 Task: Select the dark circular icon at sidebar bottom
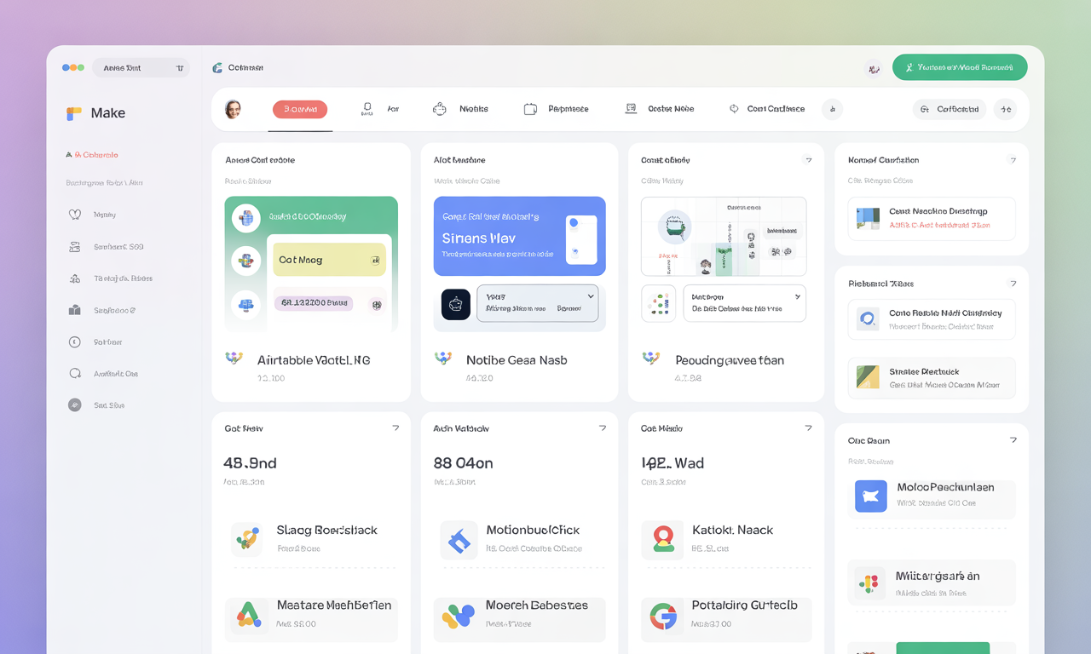(77, 404)
